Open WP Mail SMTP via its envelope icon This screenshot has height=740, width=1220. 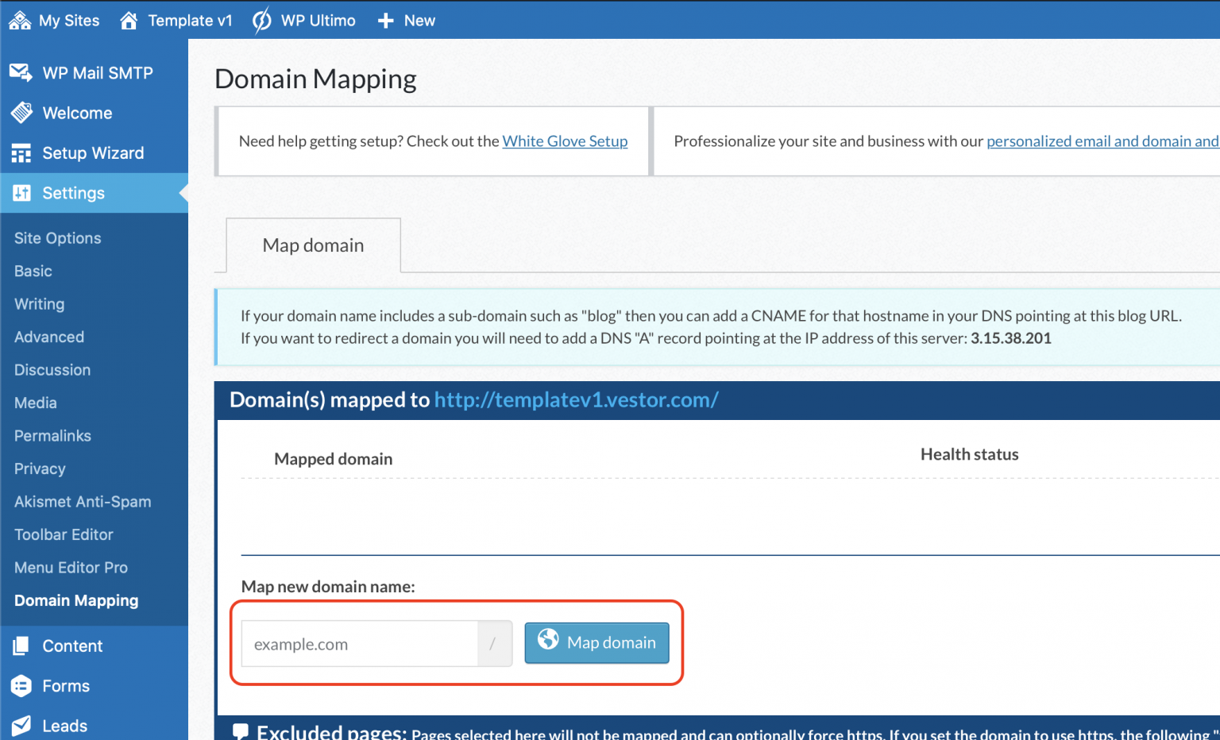[19, 72]
